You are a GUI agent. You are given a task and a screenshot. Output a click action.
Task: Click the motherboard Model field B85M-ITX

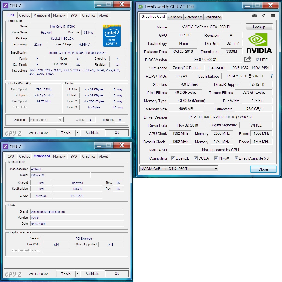click(60, 175)
